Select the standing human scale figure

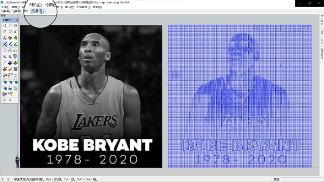coord(18,161)
